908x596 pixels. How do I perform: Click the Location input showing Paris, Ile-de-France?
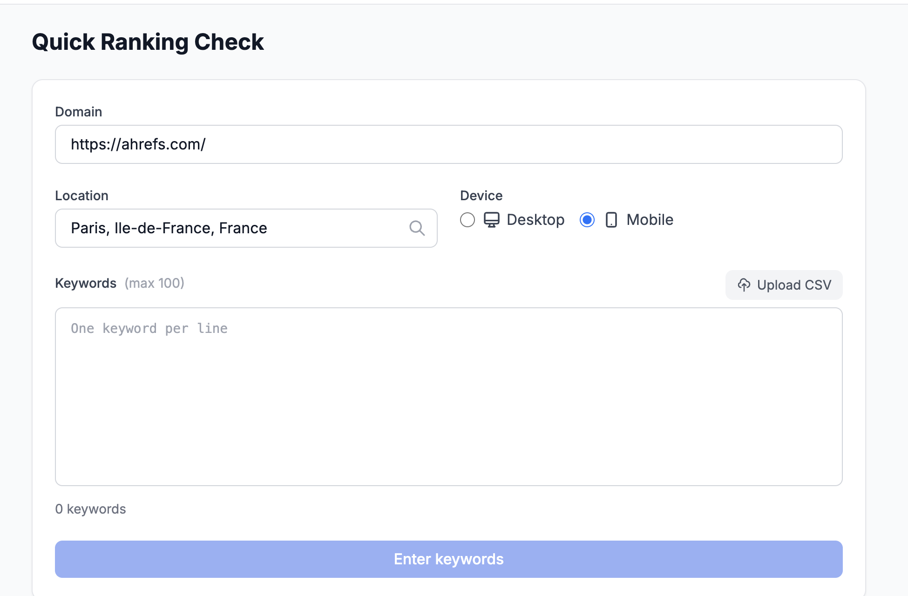click(x=233, y=228)
